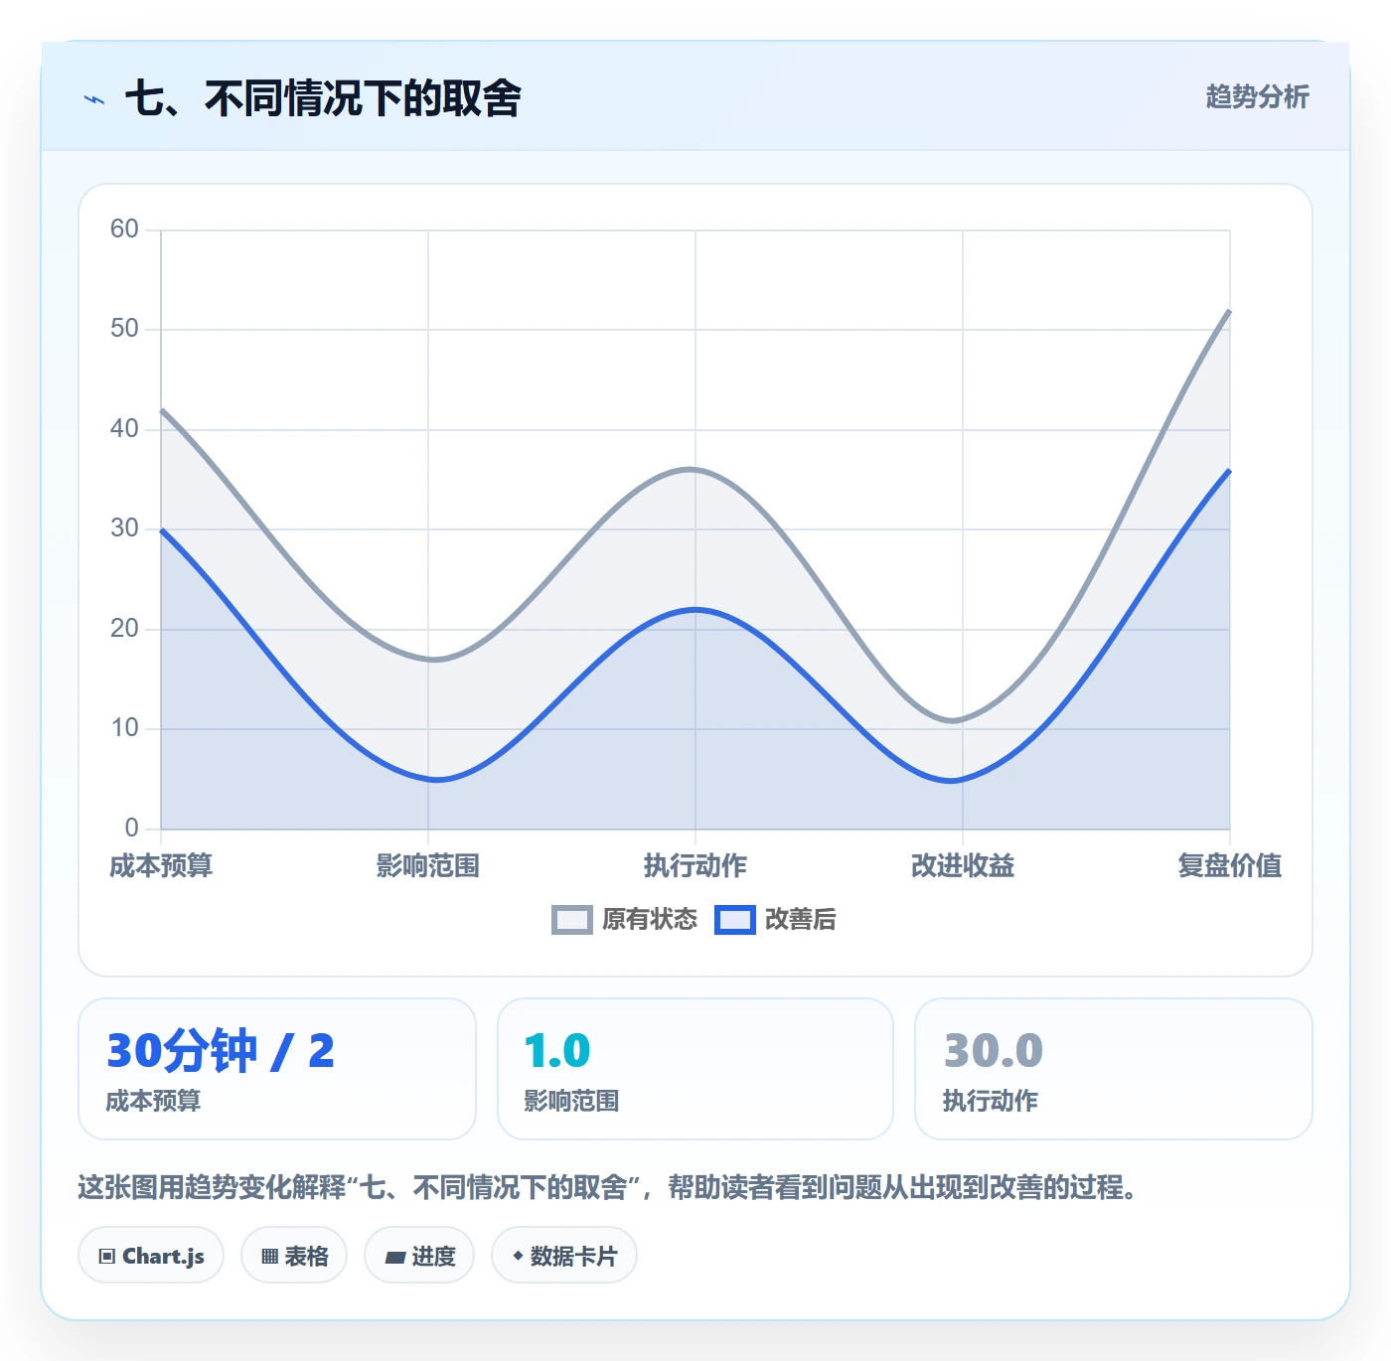Open the 30分钟 / 2 成本预算 card
The image size is (1391, 1361).
(x=277, y=1069)
